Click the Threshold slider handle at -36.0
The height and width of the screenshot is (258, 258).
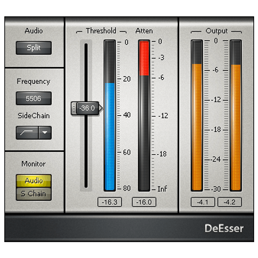86,108
